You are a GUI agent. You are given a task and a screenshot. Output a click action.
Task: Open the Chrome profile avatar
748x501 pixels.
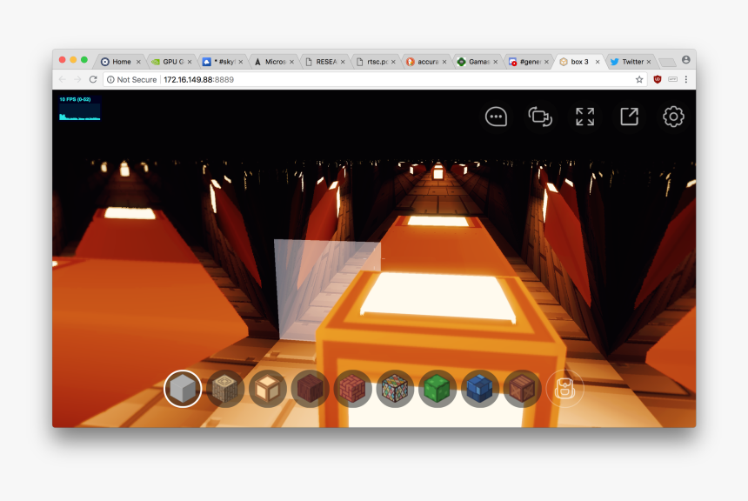tap(686, 60)
